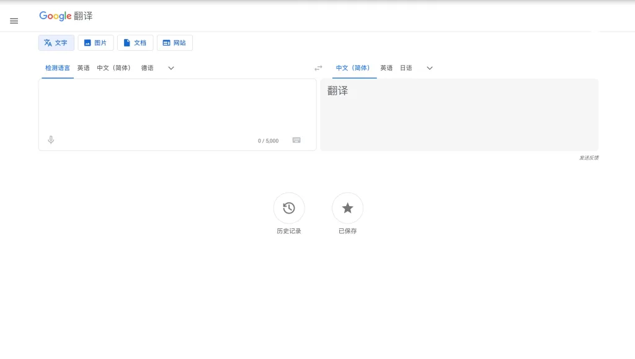Select the 图片 image translation mode
The image size is (635, 359).
[95, 43]
